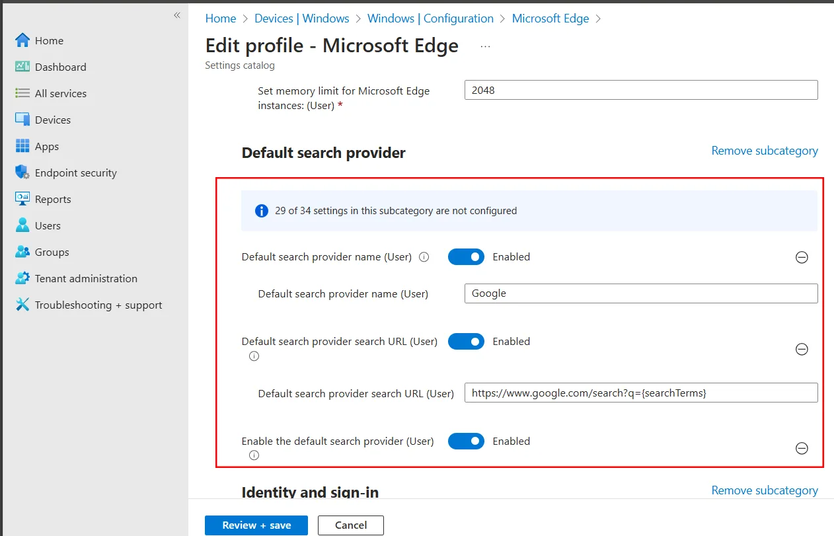Screen dimensions: 834x536
Task: Click the Settings catalog subtitle text
Action: click(240, 65)
